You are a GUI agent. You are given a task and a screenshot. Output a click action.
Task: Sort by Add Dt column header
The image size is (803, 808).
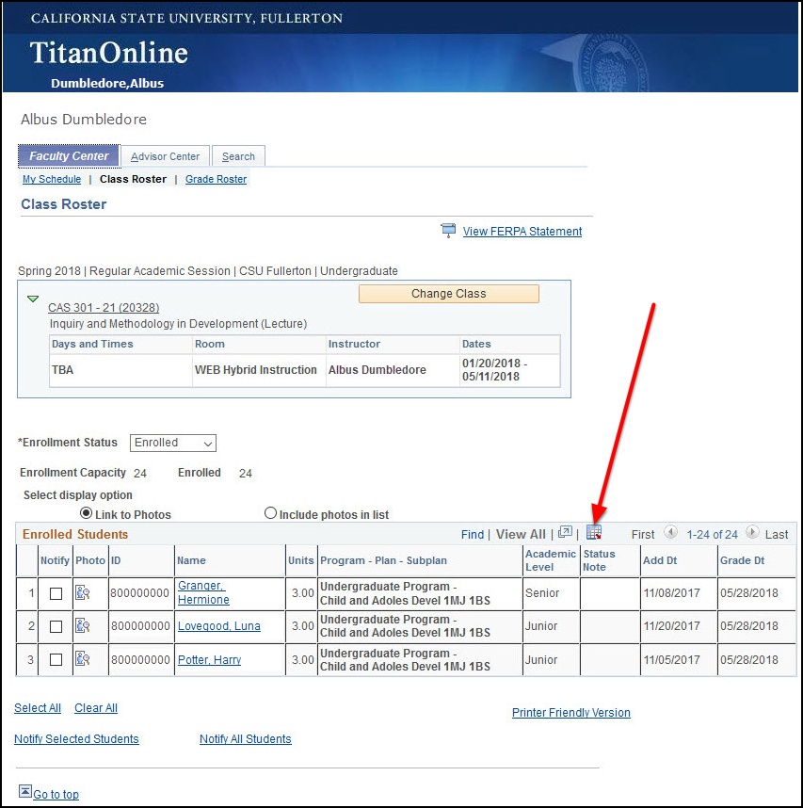pos(660,560)
